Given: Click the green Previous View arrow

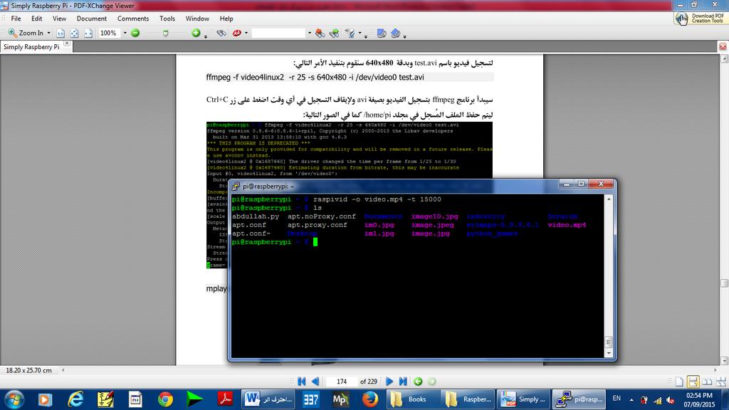Looking at the screenshot, I should pyautogui.click(x=418, y=382).
